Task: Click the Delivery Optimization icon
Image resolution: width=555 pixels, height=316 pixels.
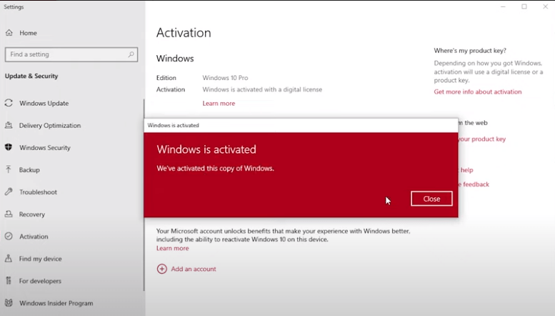Action: point(9,125)
